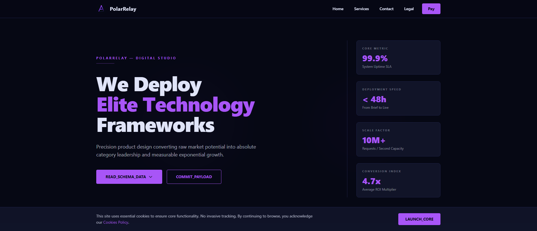Click the Scale Factor label

point(376,130)
